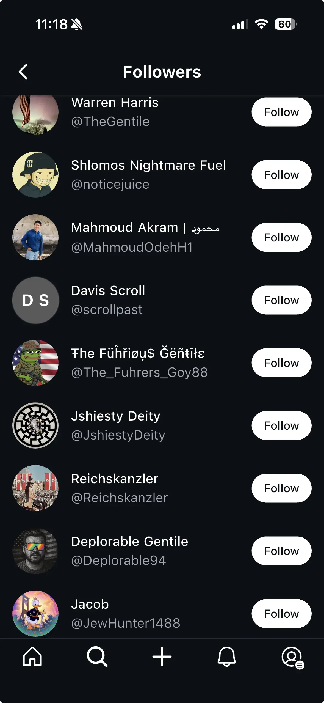
Task: Select the Warren Harris display name
Action: pos(115,103)
